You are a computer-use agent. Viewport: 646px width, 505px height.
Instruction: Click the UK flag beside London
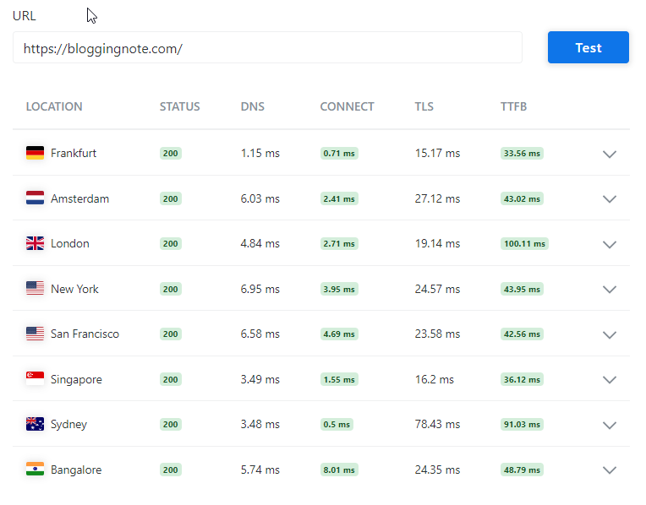coord(35,243)
